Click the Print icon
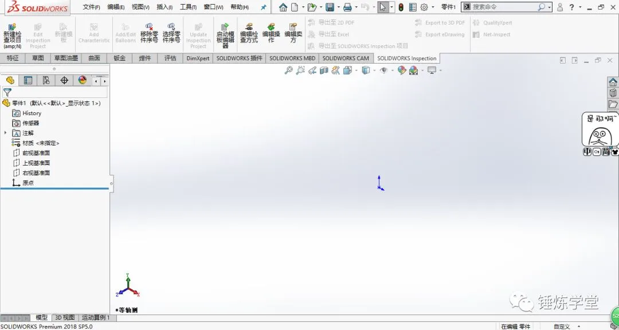Image resolution: width=619 pixels, height=330 pixels. click(x=347, y=7)
